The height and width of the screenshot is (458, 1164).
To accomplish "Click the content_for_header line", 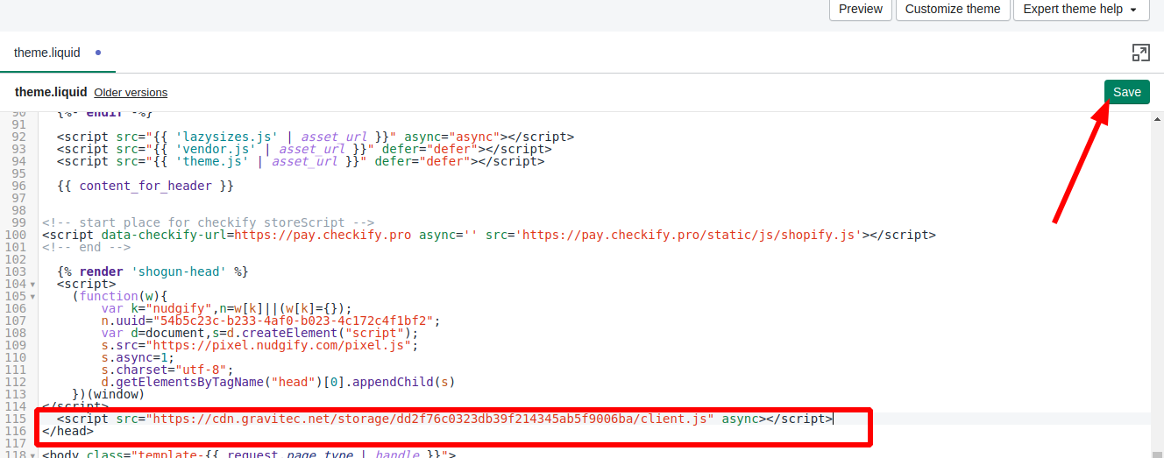I will 145,186.
